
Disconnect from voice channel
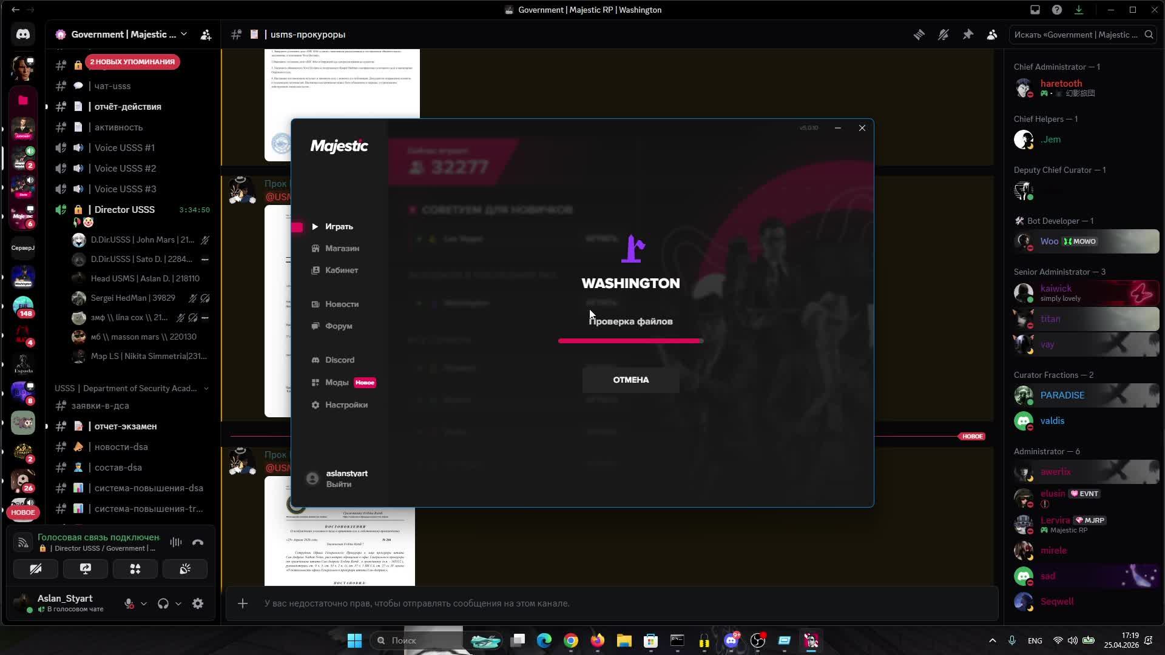tap(198, 543)
